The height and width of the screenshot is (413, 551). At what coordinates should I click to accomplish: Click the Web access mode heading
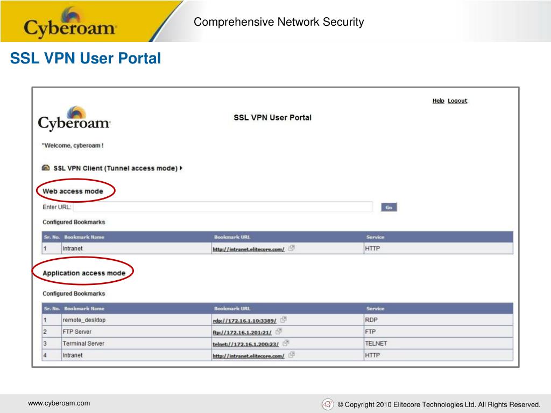tap(73, 191)
